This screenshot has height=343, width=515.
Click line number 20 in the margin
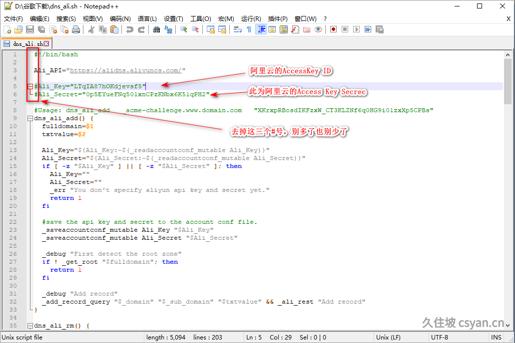point(13,206)
